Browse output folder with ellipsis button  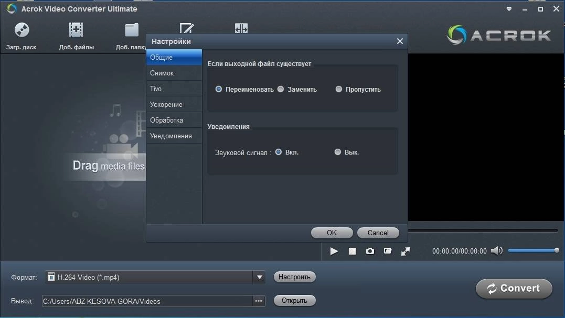258,301
